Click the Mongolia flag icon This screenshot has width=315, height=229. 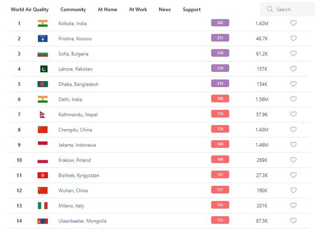(x=43, y=221)
